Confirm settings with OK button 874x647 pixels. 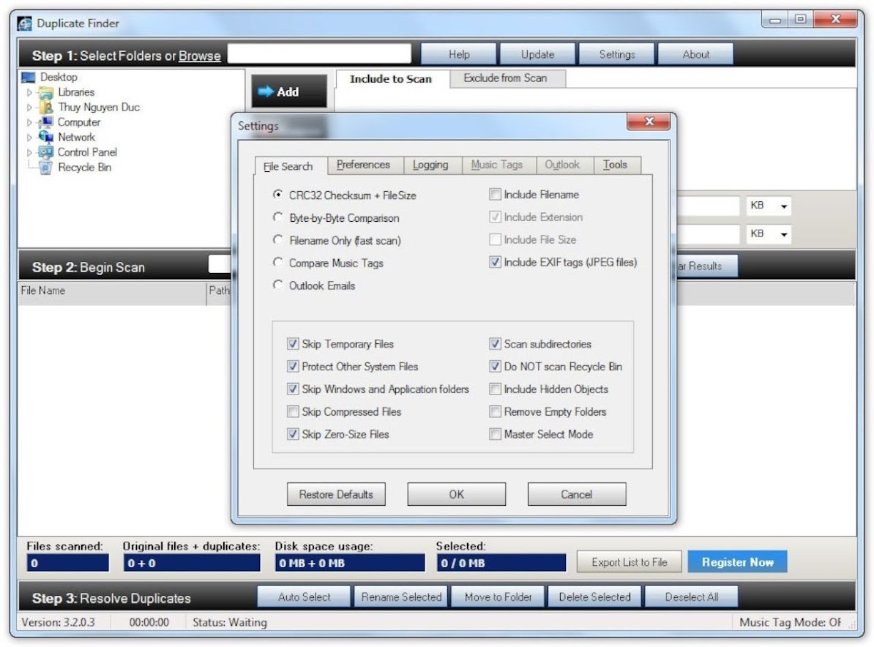[457, 494]
